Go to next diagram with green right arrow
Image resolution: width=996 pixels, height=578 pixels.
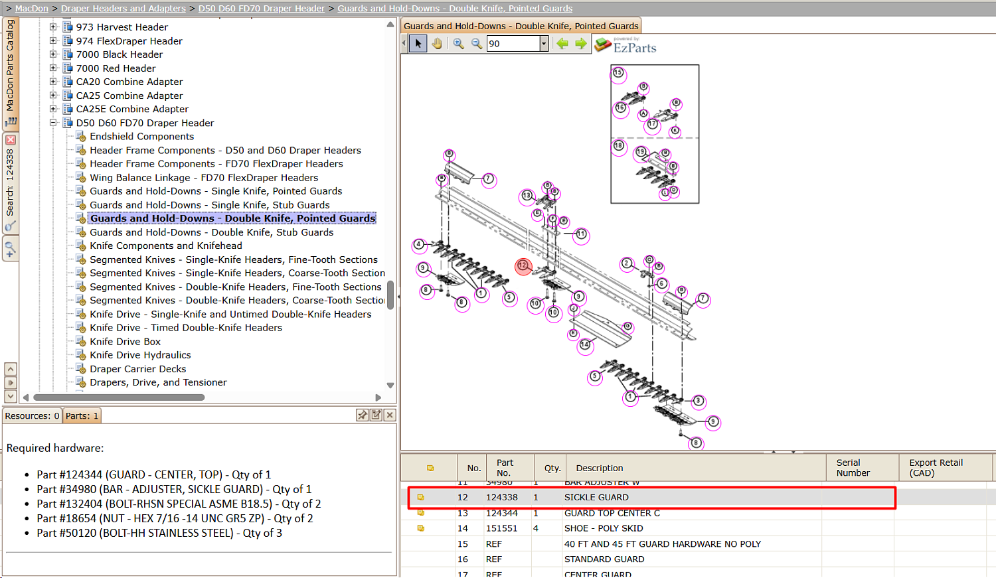click(x=581, y=44)
